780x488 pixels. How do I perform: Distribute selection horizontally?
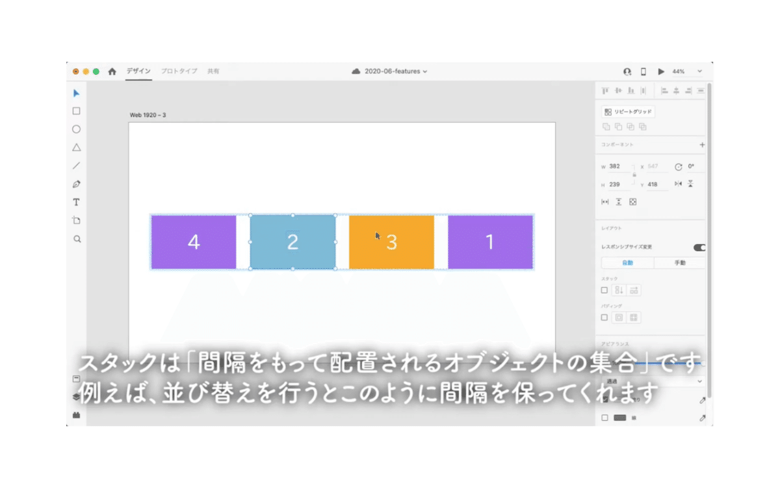coord(643,91)
